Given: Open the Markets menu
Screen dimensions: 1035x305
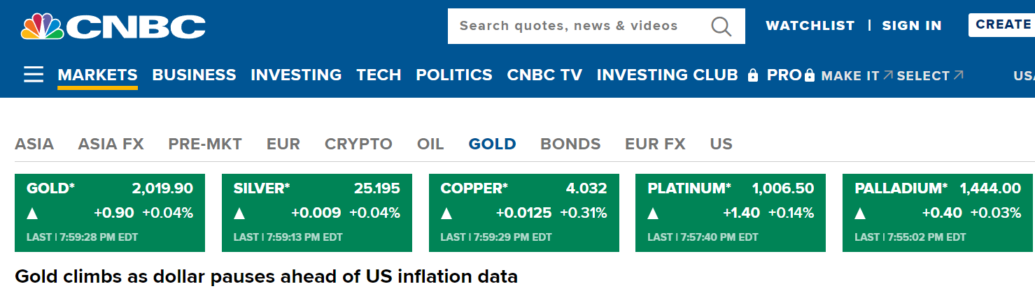Looking at the screenshot, I should (97, 75).
